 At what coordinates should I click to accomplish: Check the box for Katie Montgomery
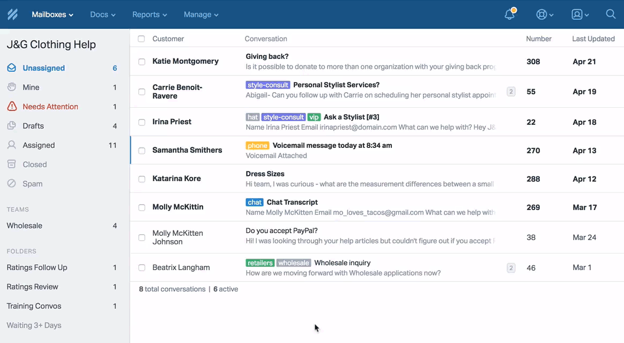142,62
